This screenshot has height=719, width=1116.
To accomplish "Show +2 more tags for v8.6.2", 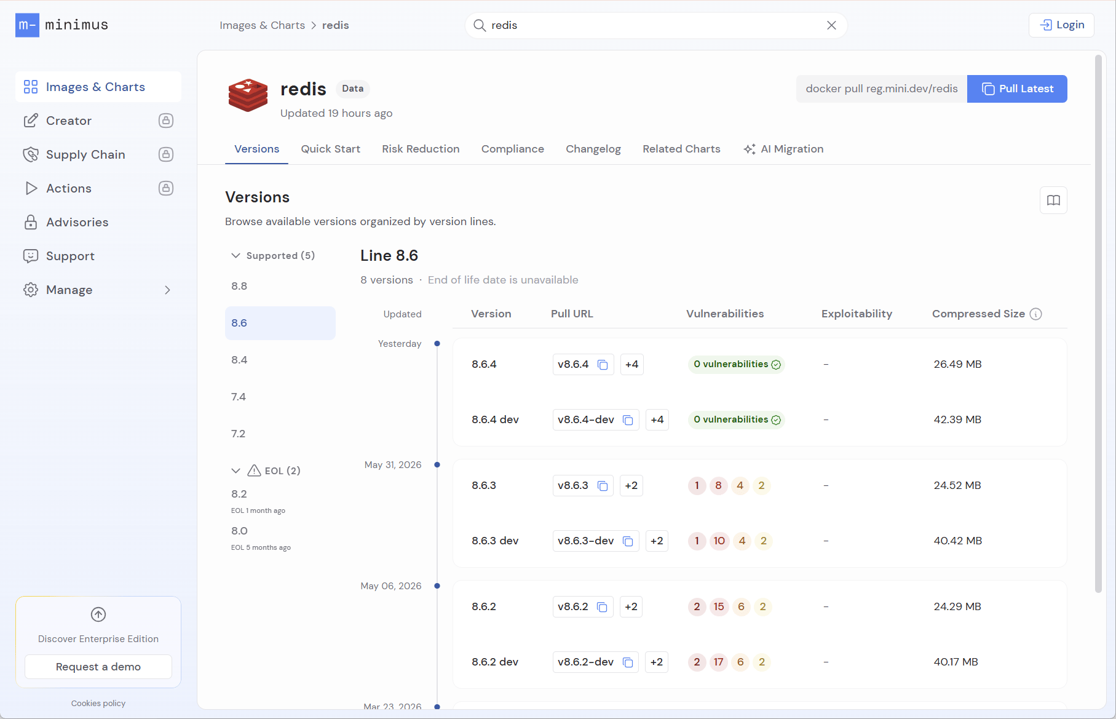I will tap(631, 606).
